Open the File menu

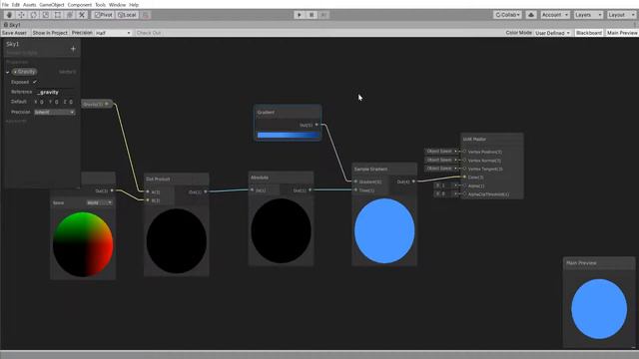click(x=5, y=5)
